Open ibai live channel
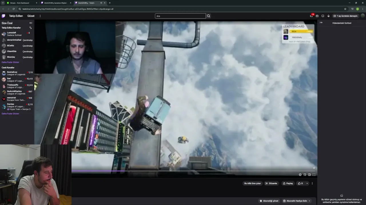366x205 pixels. pyautogui.click(x=17, y=80)
